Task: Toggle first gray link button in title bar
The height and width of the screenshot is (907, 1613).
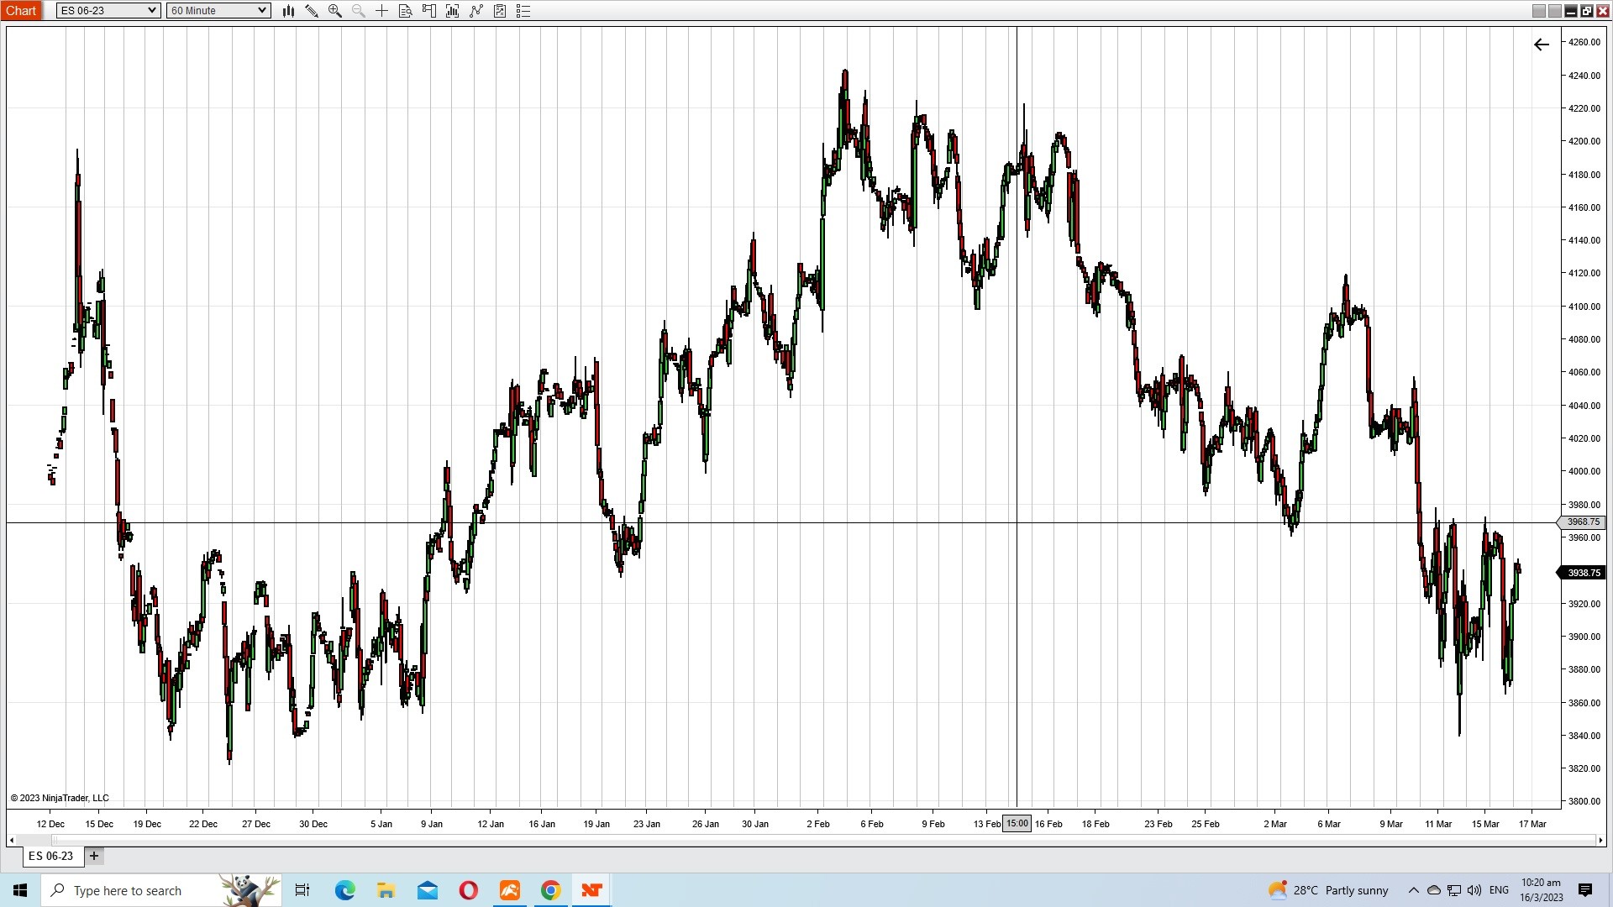Action: [x=1538, y=11]
